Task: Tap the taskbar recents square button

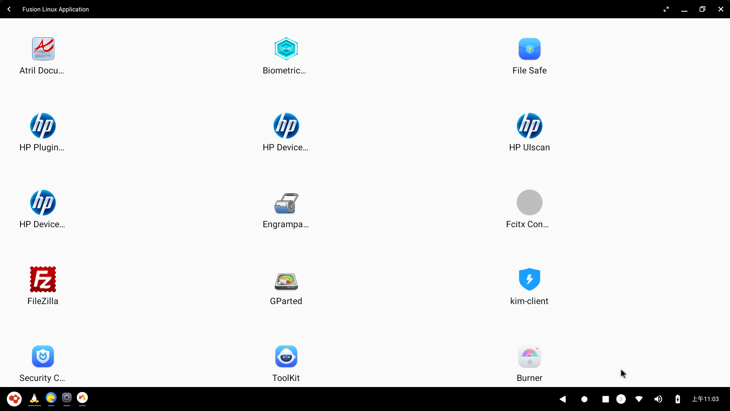Action: 606,399
